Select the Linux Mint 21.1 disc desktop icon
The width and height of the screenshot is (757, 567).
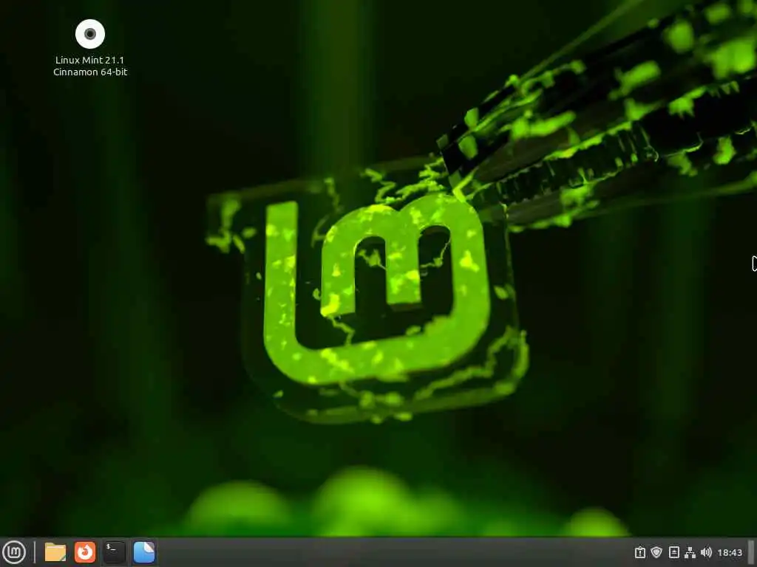tap(90, 34)
